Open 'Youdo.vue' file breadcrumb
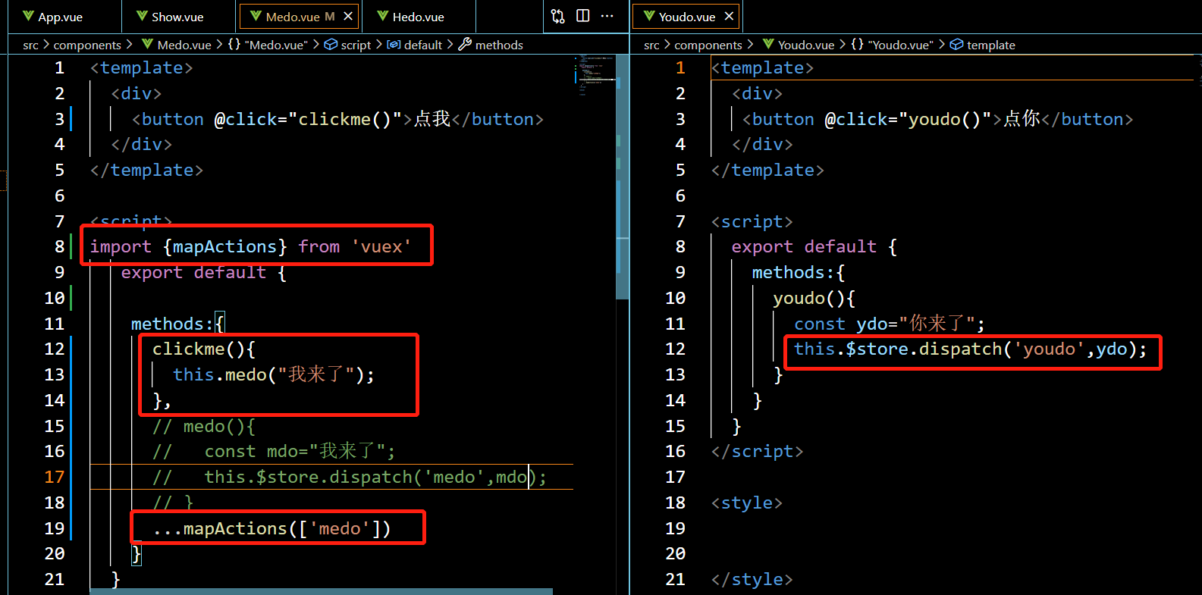This screenshot has height=595, width=1202. (806, 45)
